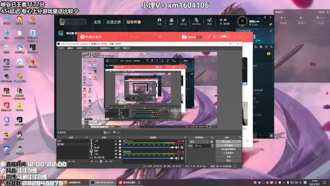Click OBS start recording button
The width and height of the screenshot is (330, 186).
[229, 145]
